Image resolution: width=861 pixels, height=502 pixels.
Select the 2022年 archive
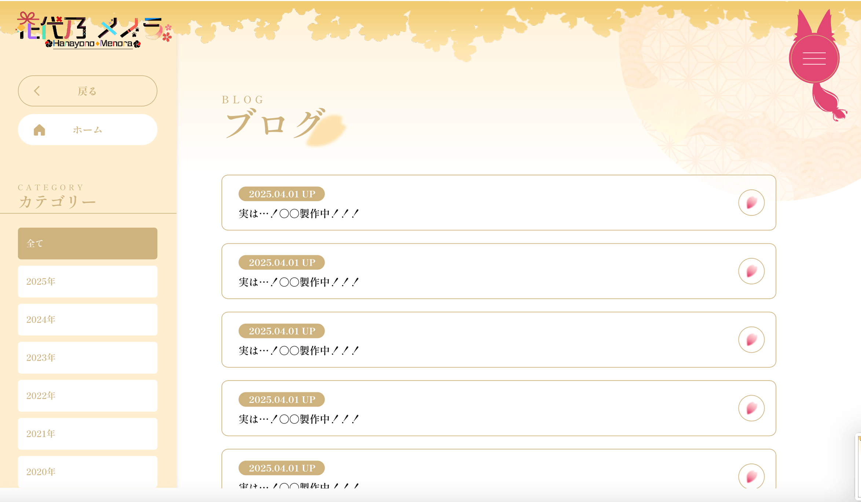(87, 396)
